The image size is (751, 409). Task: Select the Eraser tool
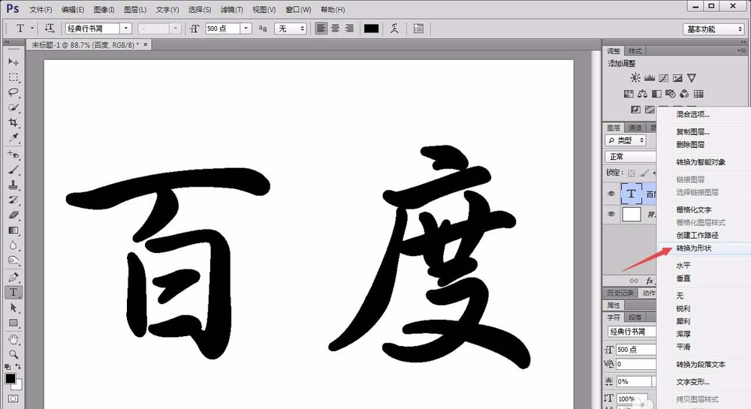pyautogui.click(x=14, y=215)
